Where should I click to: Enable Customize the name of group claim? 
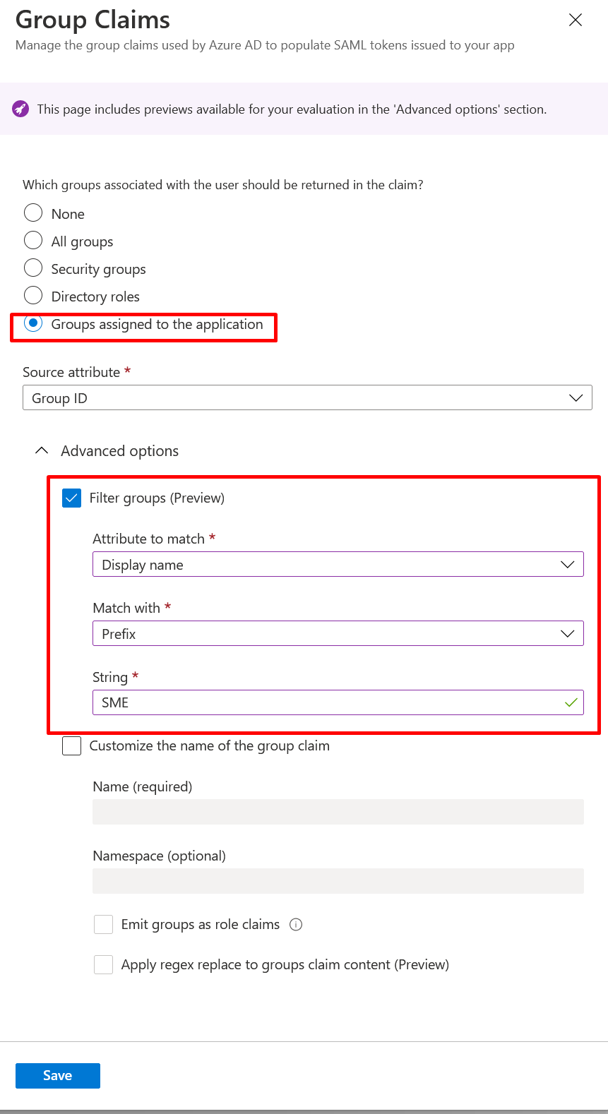pos(72,746)
